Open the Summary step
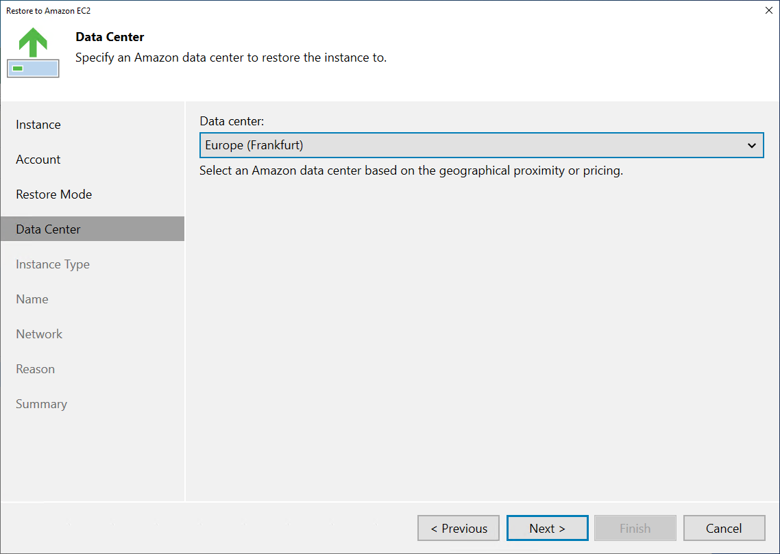 (x=41, y=404)
